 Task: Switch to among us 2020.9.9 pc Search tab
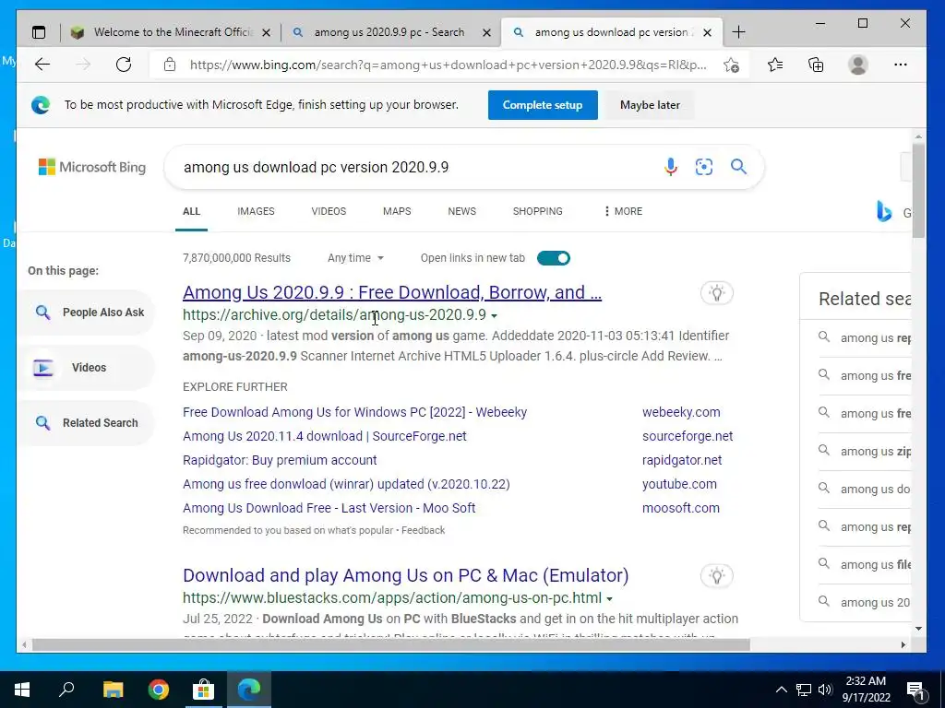tap(389, 32)
